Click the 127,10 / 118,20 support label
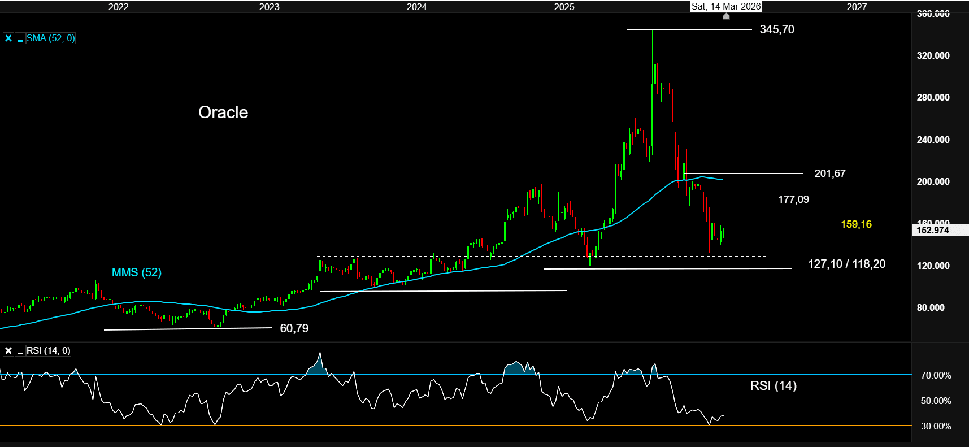This screenshot has width=969, height=447. pos(846,264)
